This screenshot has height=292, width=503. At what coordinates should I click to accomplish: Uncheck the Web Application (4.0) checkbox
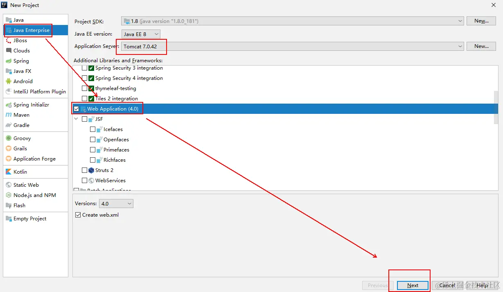pyautogui.click(x=77, y=109)
